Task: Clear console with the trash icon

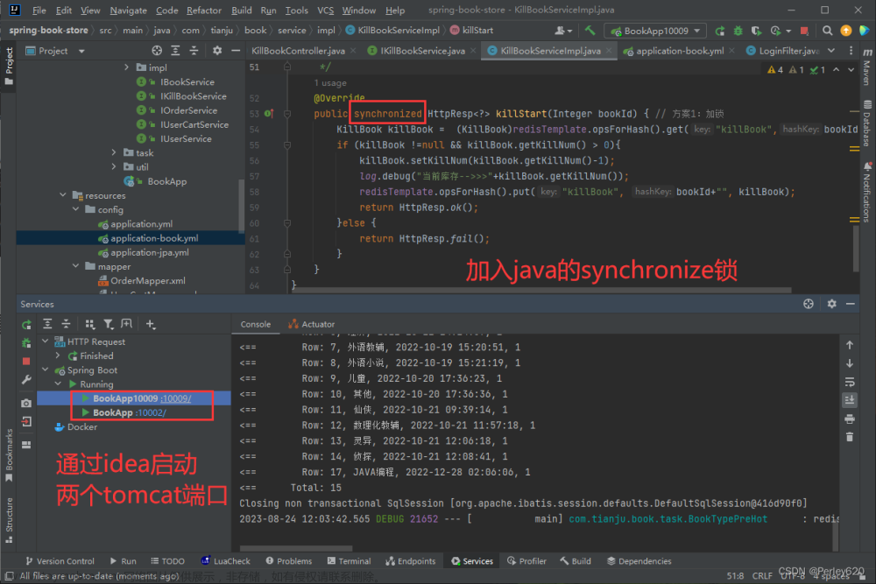Action: coord(850,437)
